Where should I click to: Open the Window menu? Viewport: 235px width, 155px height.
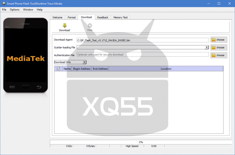28,10
